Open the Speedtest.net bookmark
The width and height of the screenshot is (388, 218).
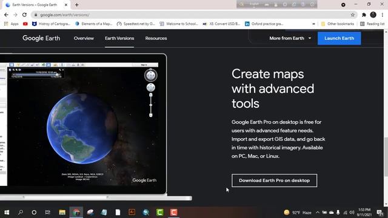coord(136,24)
